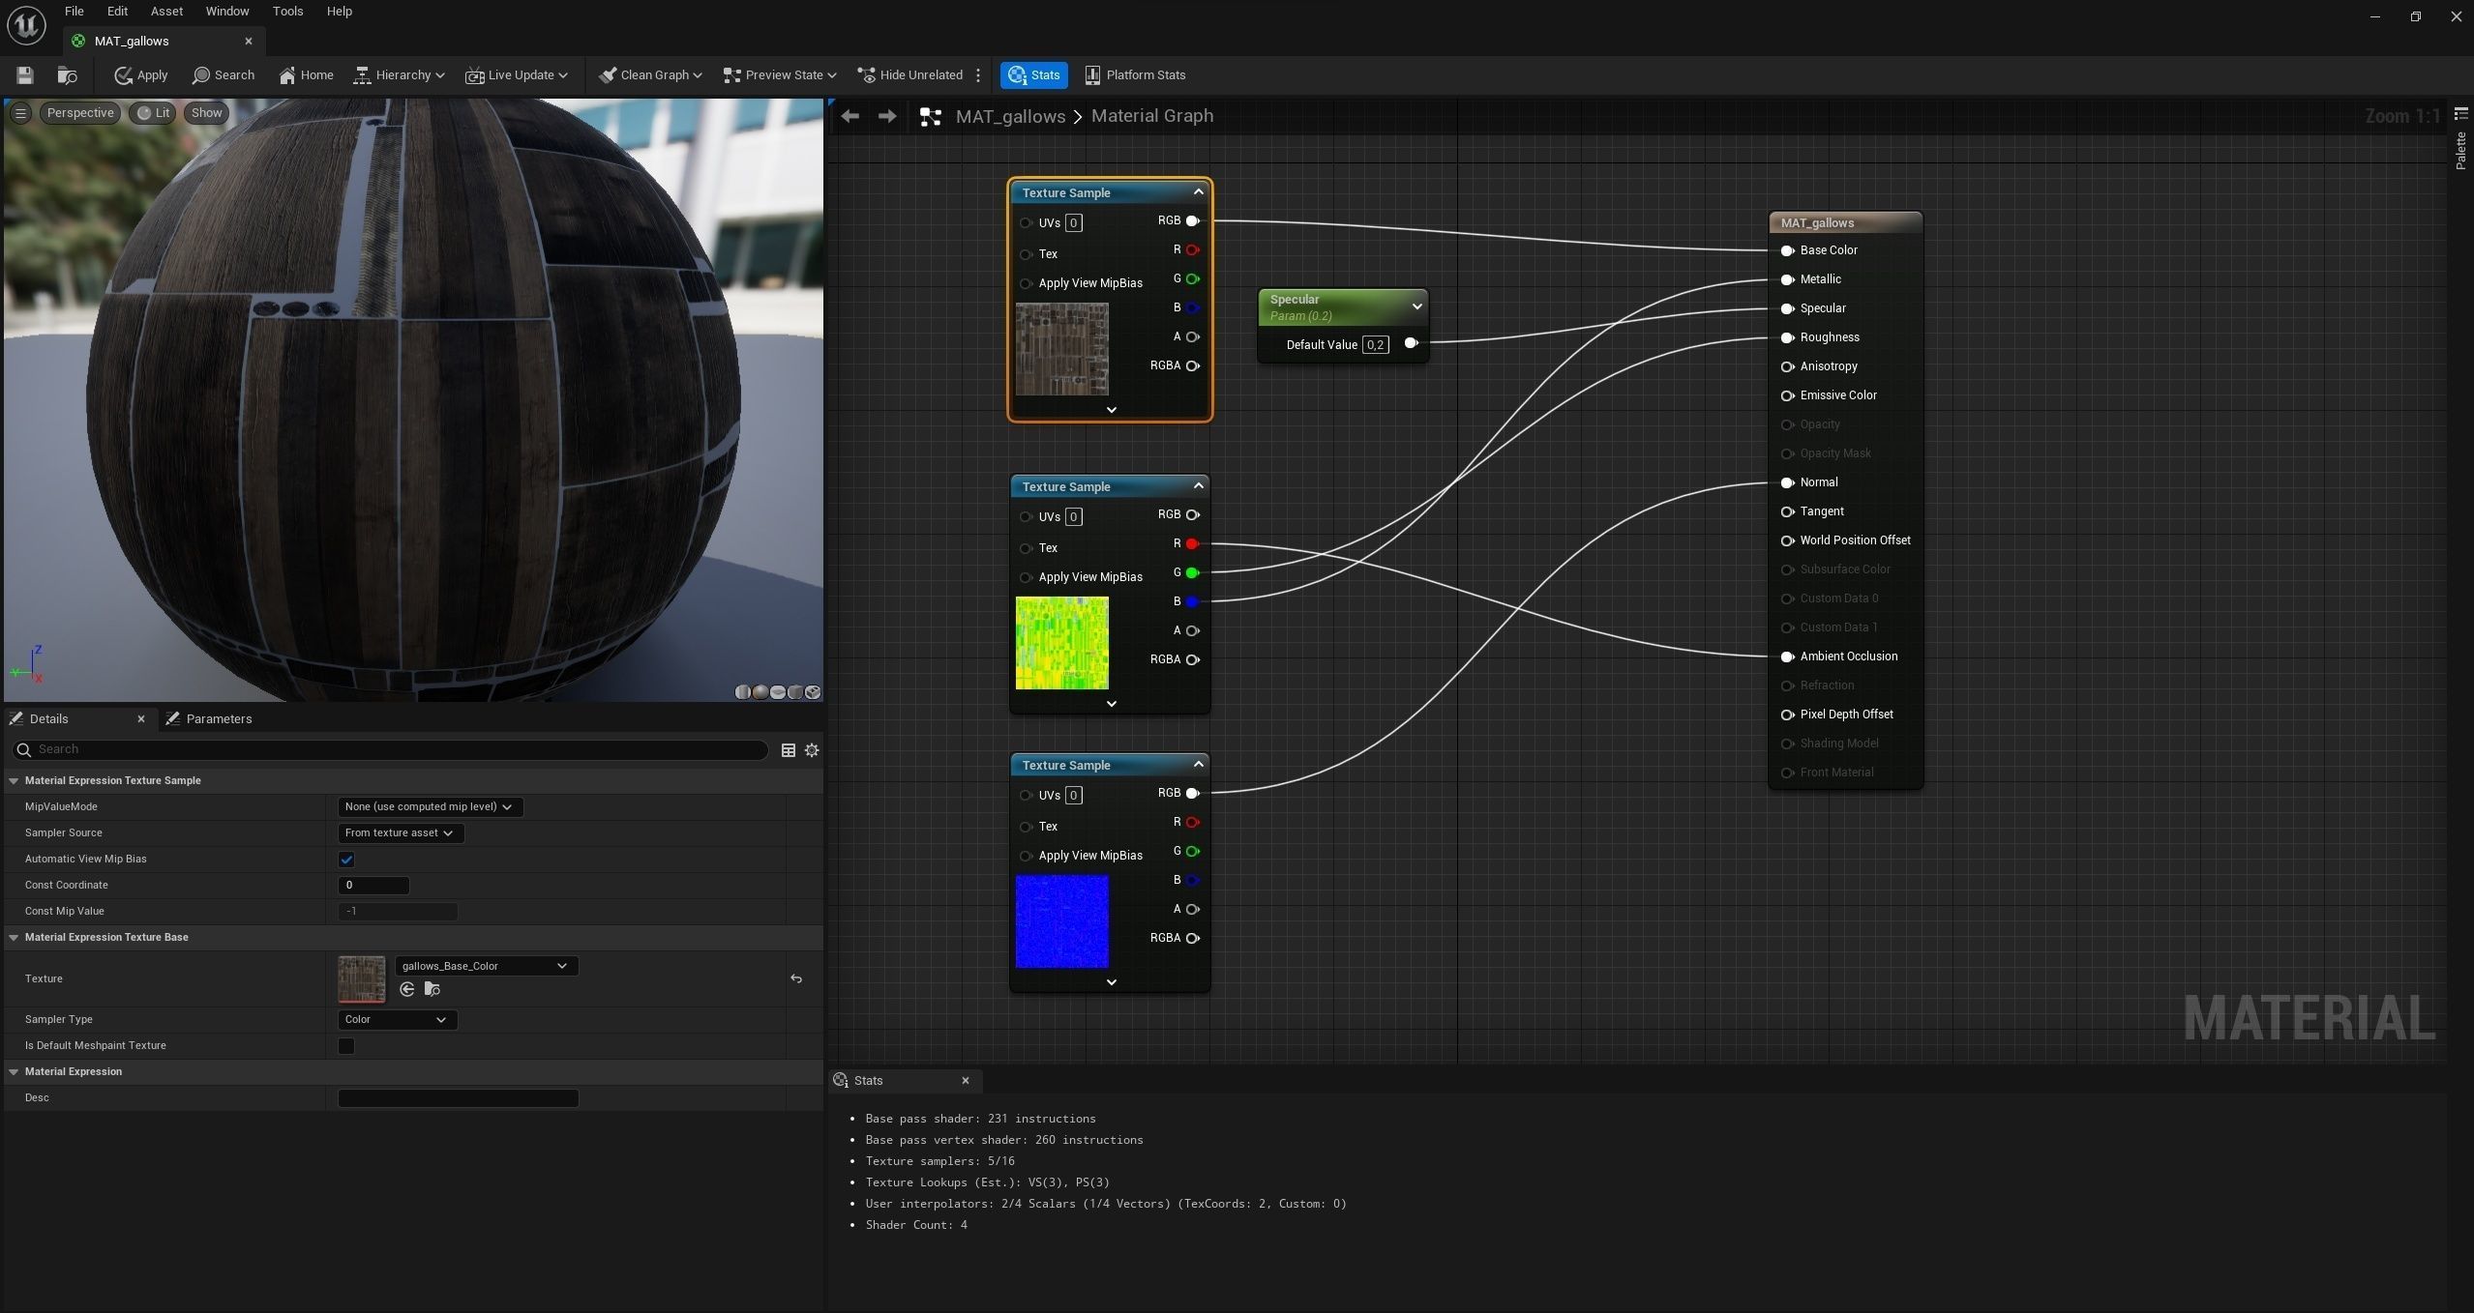The height and width of the screenshot is (1313, 2474).
Task: Enable Is Default Meshpaint Texture checkbox
Action: coord(346,1045)
